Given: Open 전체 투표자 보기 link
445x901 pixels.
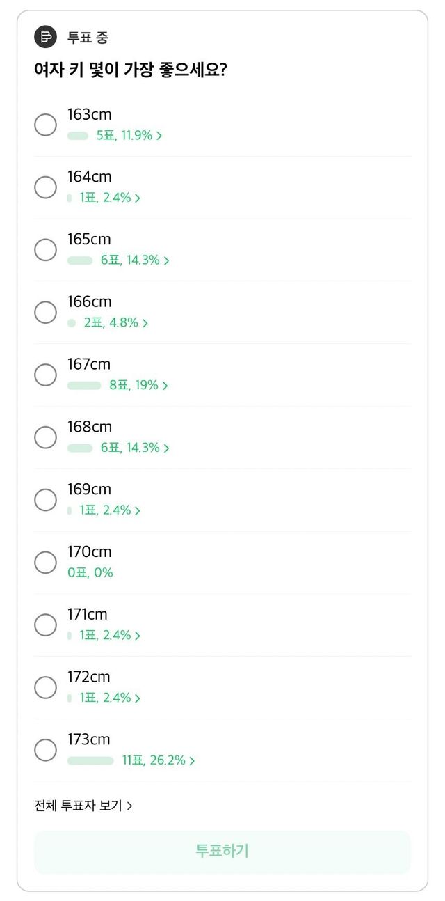Looking at the screenshot, I should click(x=83, y=806).
